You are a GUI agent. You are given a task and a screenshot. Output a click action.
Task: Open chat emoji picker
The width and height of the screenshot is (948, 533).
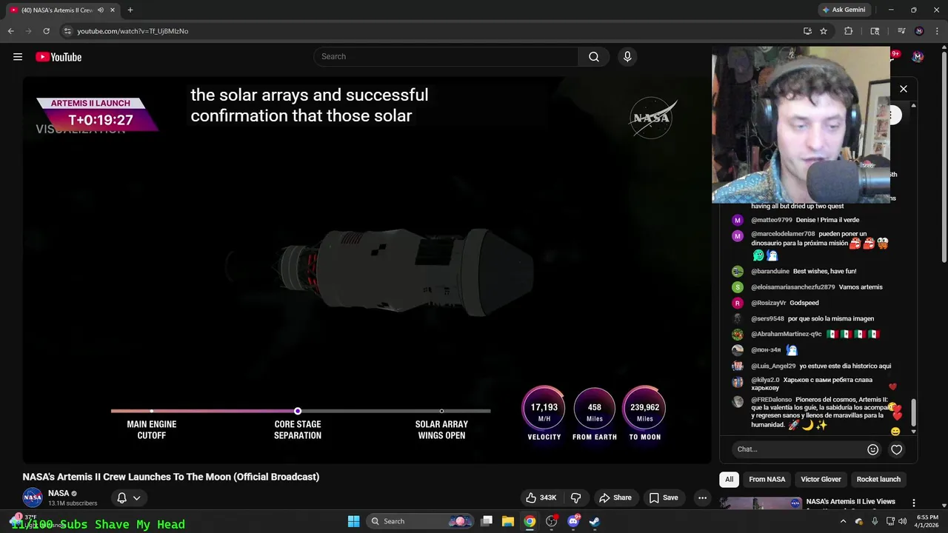(872, 449)
